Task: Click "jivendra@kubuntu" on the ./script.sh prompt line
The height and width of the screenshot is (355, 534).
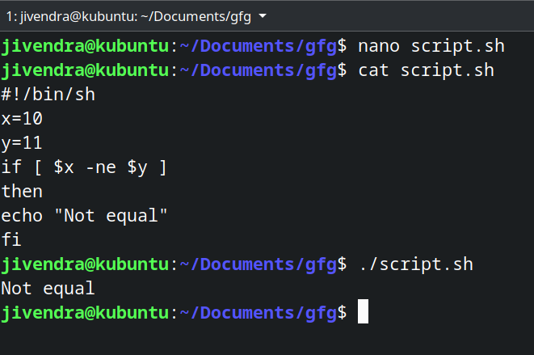Action: pos(85,264)
